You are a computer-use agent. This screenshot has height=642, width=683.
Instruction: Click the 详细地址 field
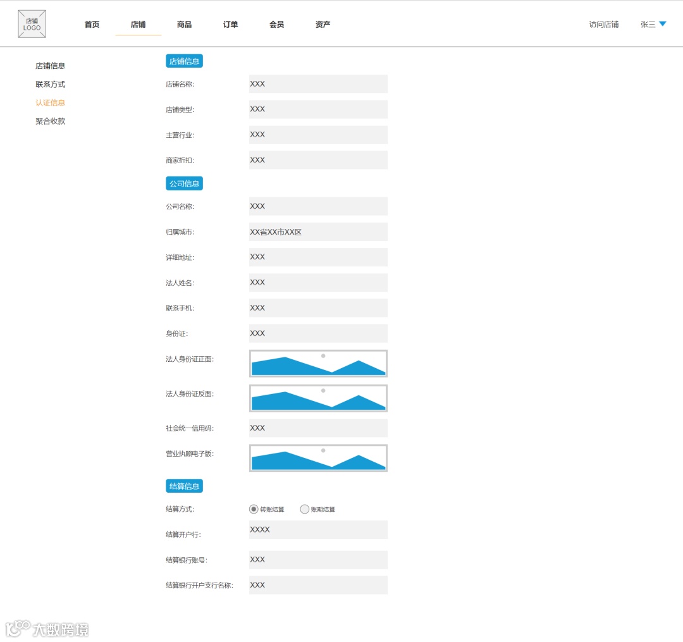(318, 257)
